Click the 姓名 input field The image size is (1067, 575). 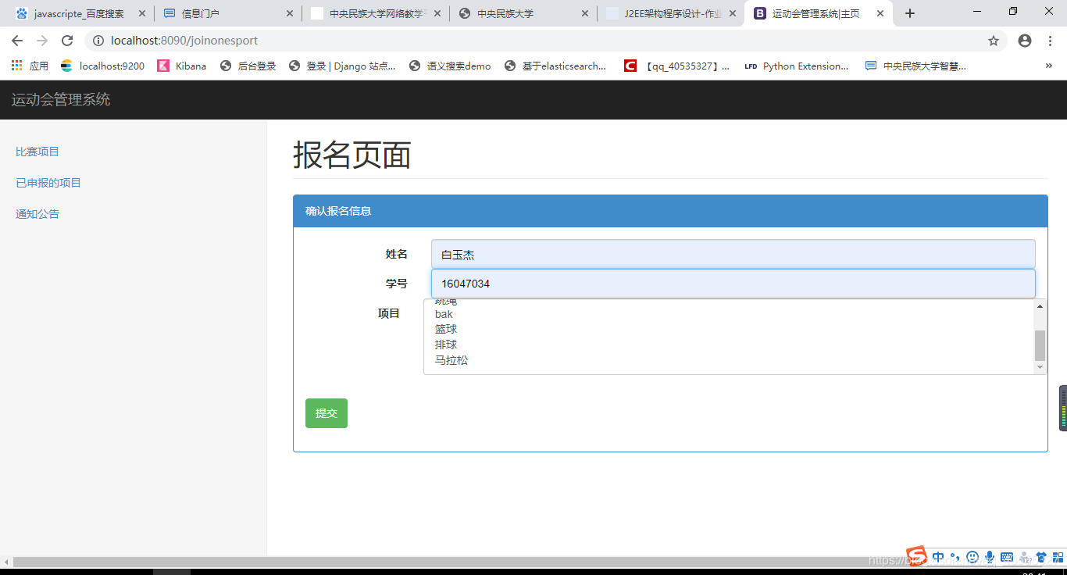point(733,254)
